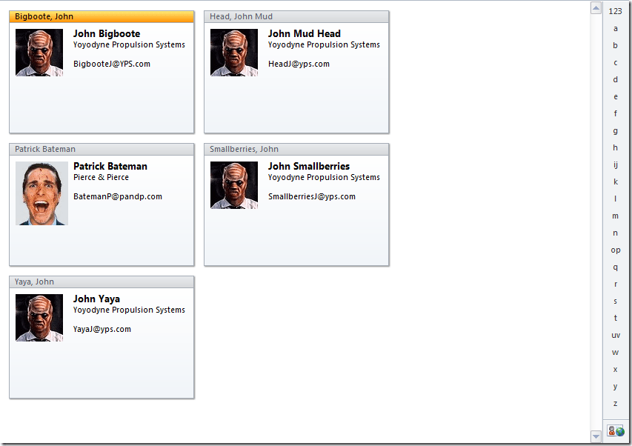This screenshot has width=632, height=446.
Task: Select the 'Bigboote, John' card header
Action: pyautogui.click(x=102, y=16)
